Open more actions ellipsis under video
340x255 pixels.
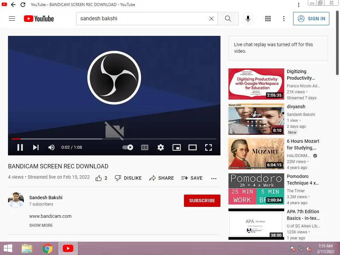214,178
